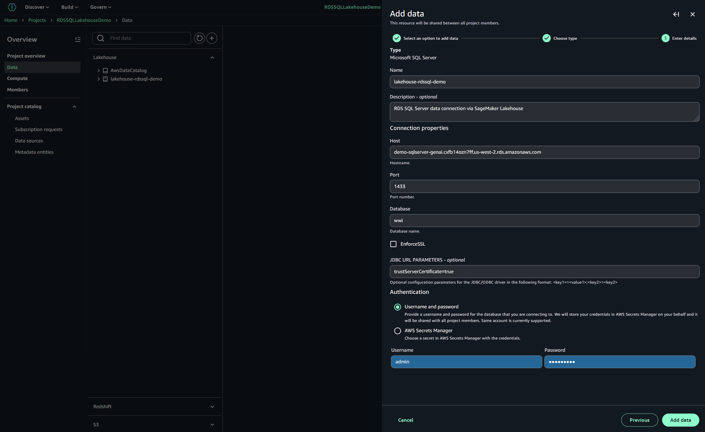Screen dimensions: 705x432
Task: Click the Port input field
Action: pos(544,186)
